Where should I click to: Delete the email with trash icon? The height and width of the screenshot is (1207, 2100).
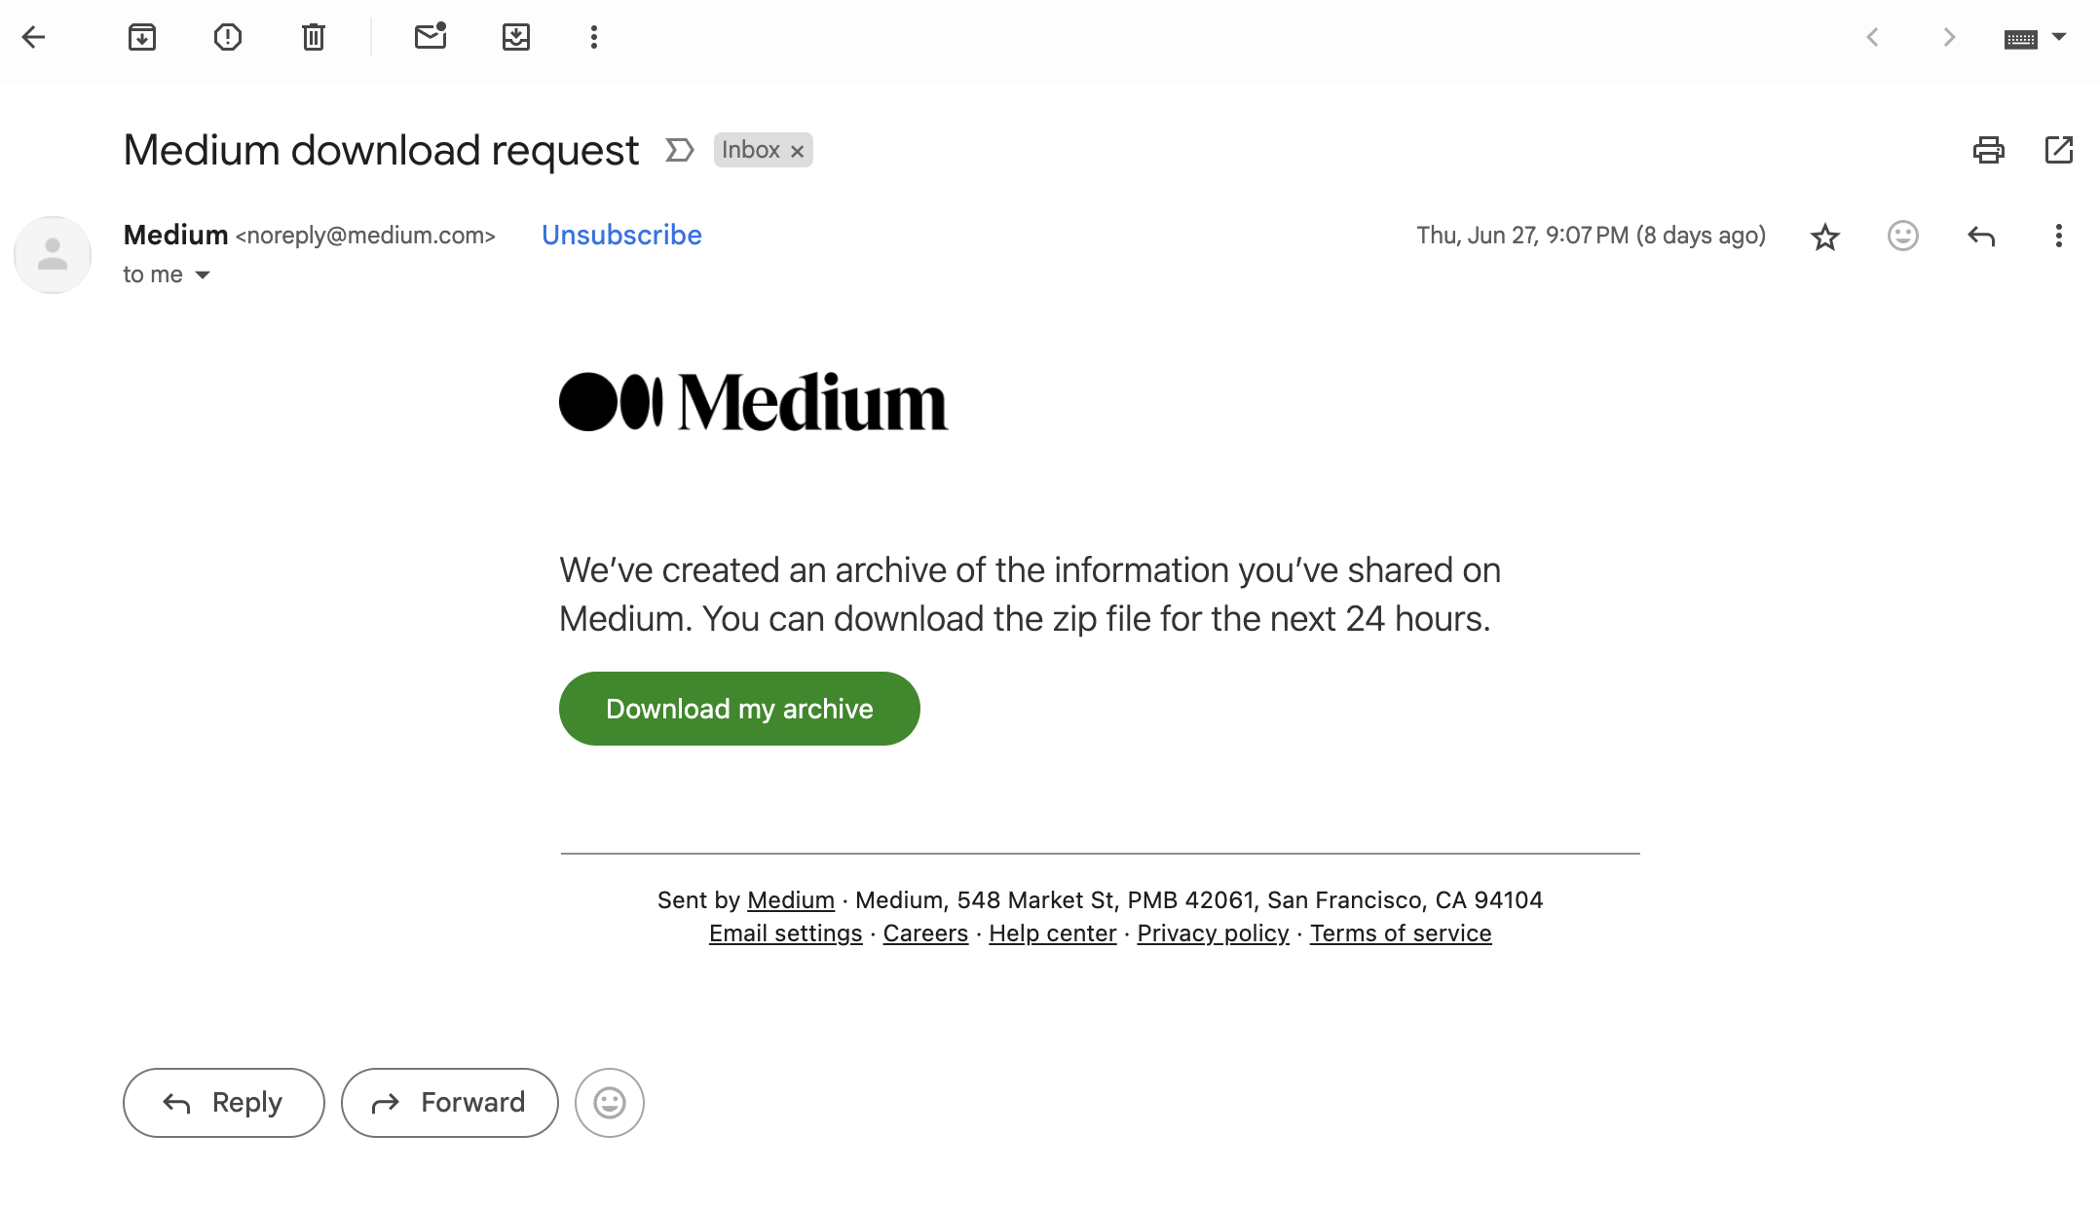coord(313,38)
